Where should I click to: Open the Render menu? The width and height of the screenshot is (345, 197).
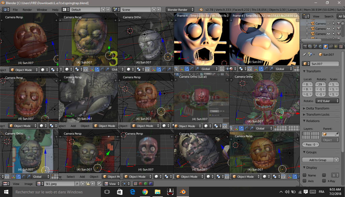[x=27, y=10]
